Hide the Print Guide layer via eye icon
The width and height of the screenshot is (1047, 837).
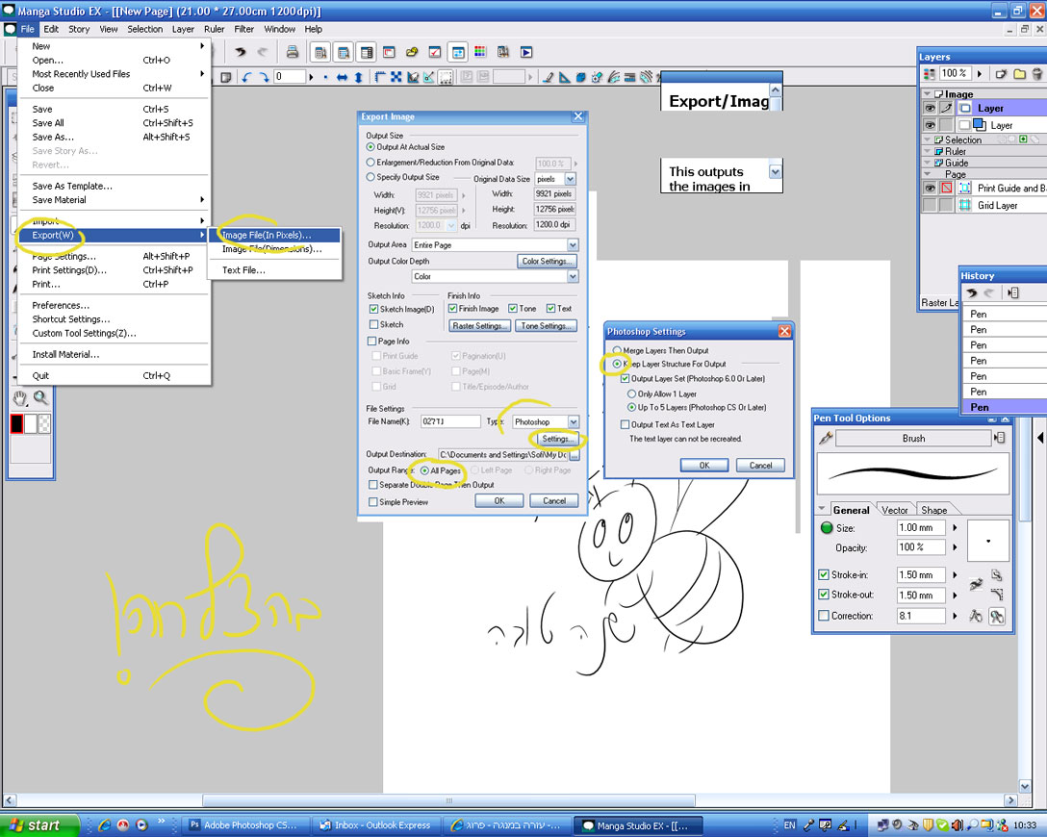pyautogui.click(x=930, y=189)
